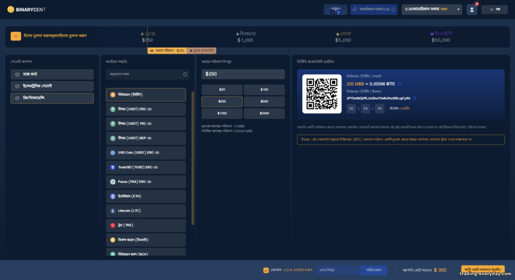Viewport: 515px width, 280px height.
Task: Copy the Bitcoin wallet address icon
Action: (415, 98)
